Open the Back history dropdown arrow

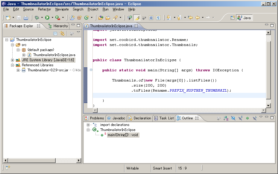(x=203, y=18)
